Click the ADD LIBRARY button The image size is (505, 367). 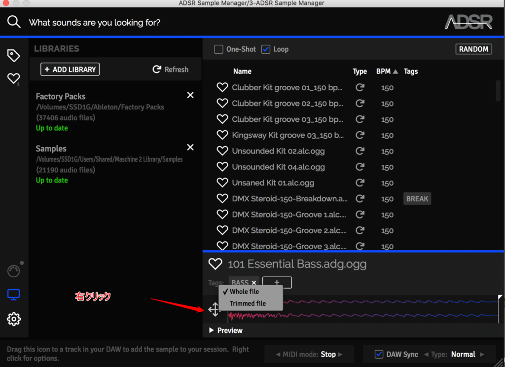(70, 70)
